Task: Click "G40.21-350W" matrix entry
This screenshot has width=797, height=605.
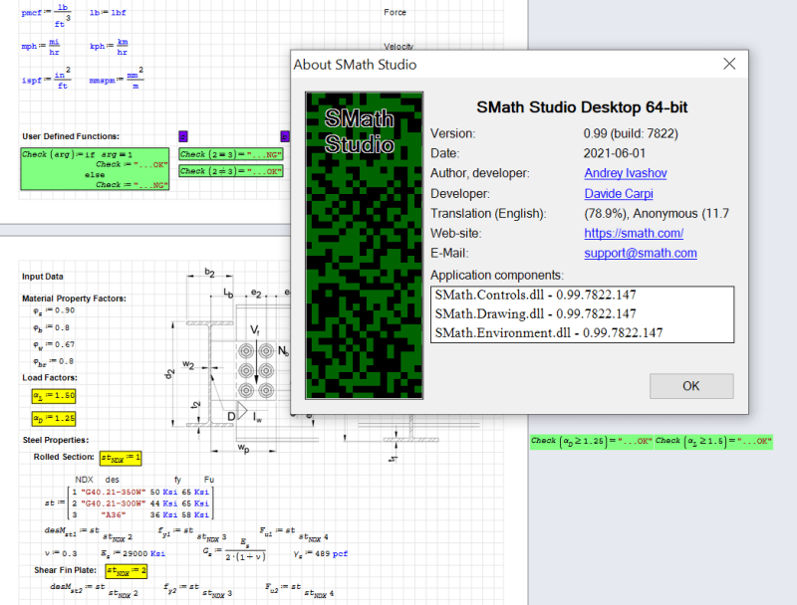Action: click(114, 492)
